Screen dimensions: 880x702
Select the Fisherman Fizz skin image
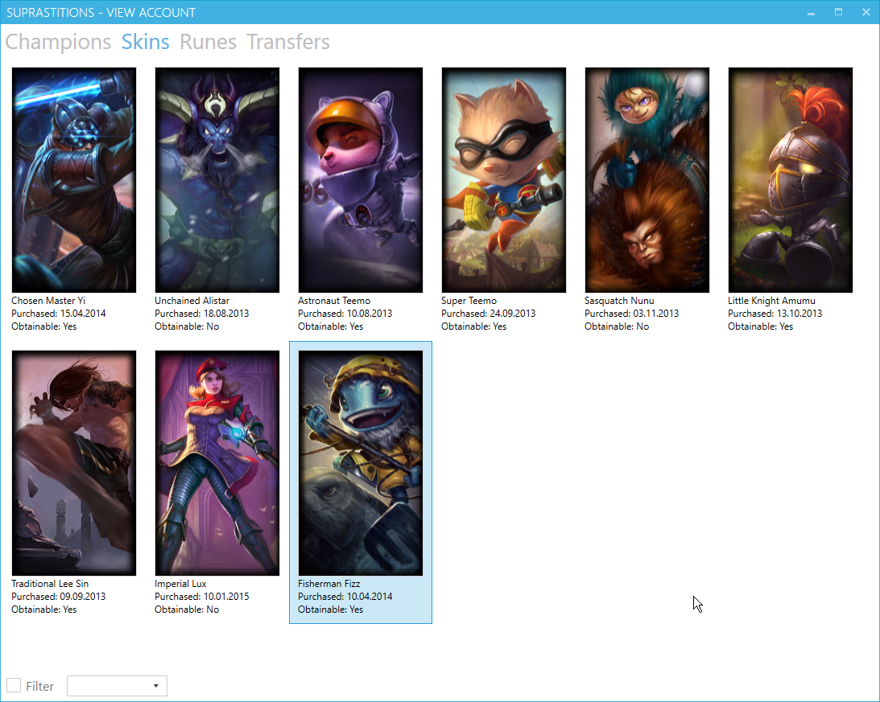click(361, 463)
